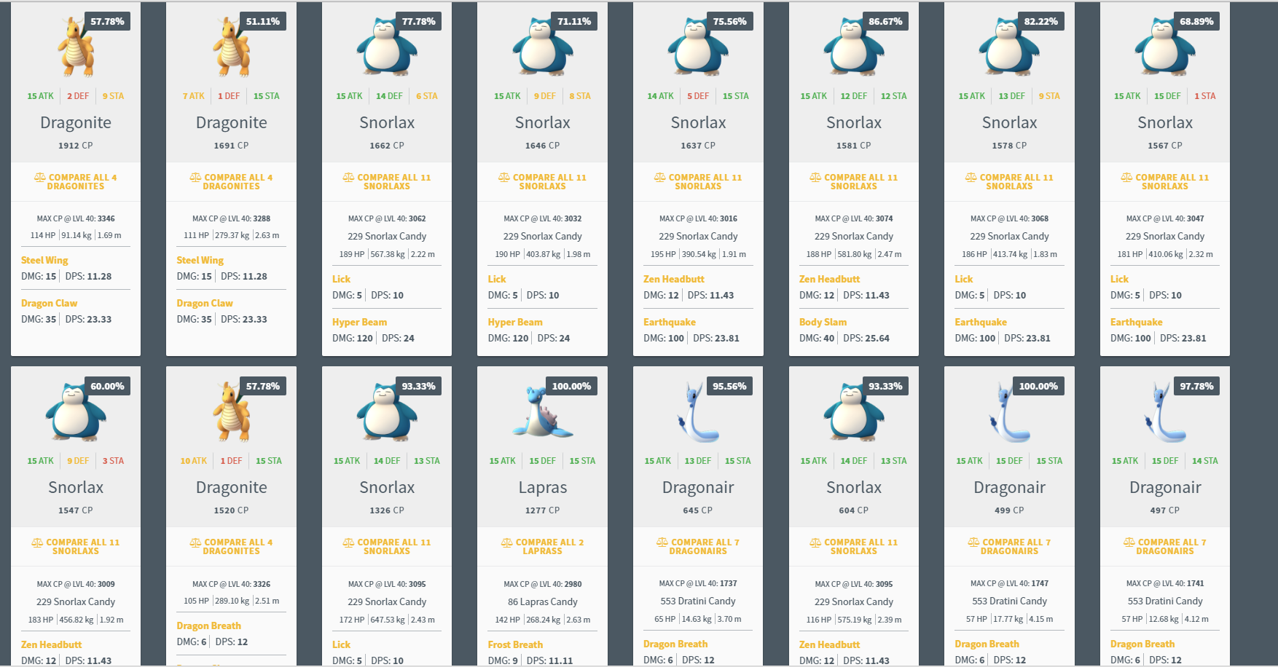Click scale icon on 1912 CP Dragonite card

(40, 178)
